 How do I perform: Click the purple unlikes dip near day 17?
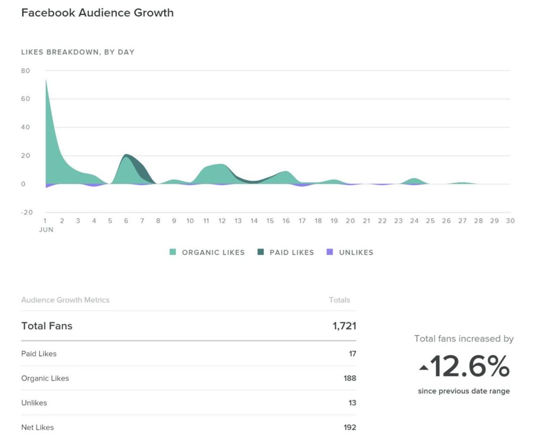(x=302, y=185)
